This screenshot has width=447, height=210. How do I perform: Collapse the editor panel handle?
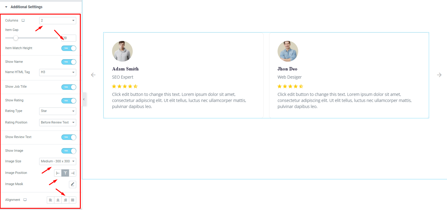tap(84, 99)
